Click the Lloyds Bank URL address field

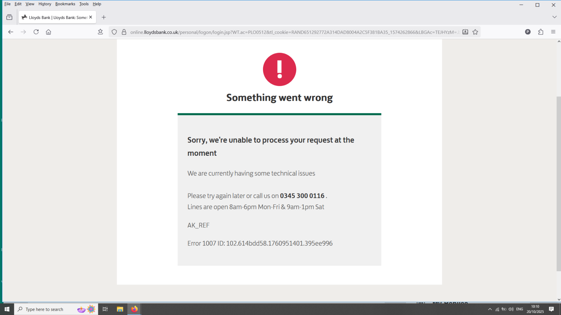click(294, 32)
